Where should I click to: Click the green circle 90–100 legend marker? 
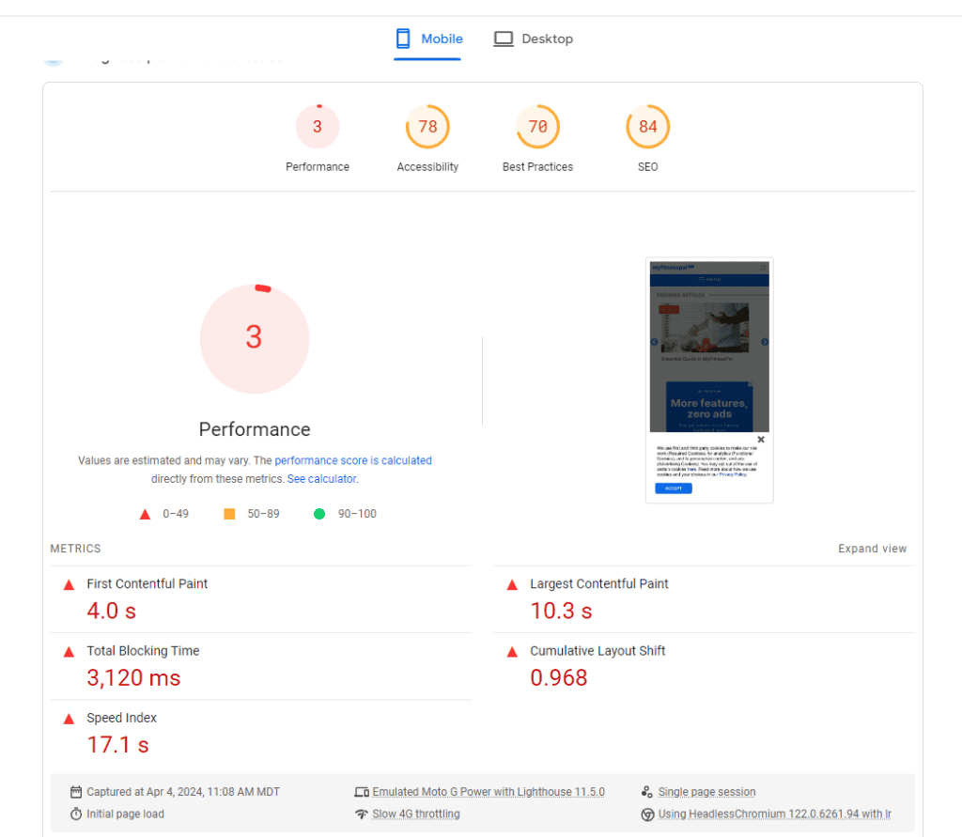pos(319,514)
